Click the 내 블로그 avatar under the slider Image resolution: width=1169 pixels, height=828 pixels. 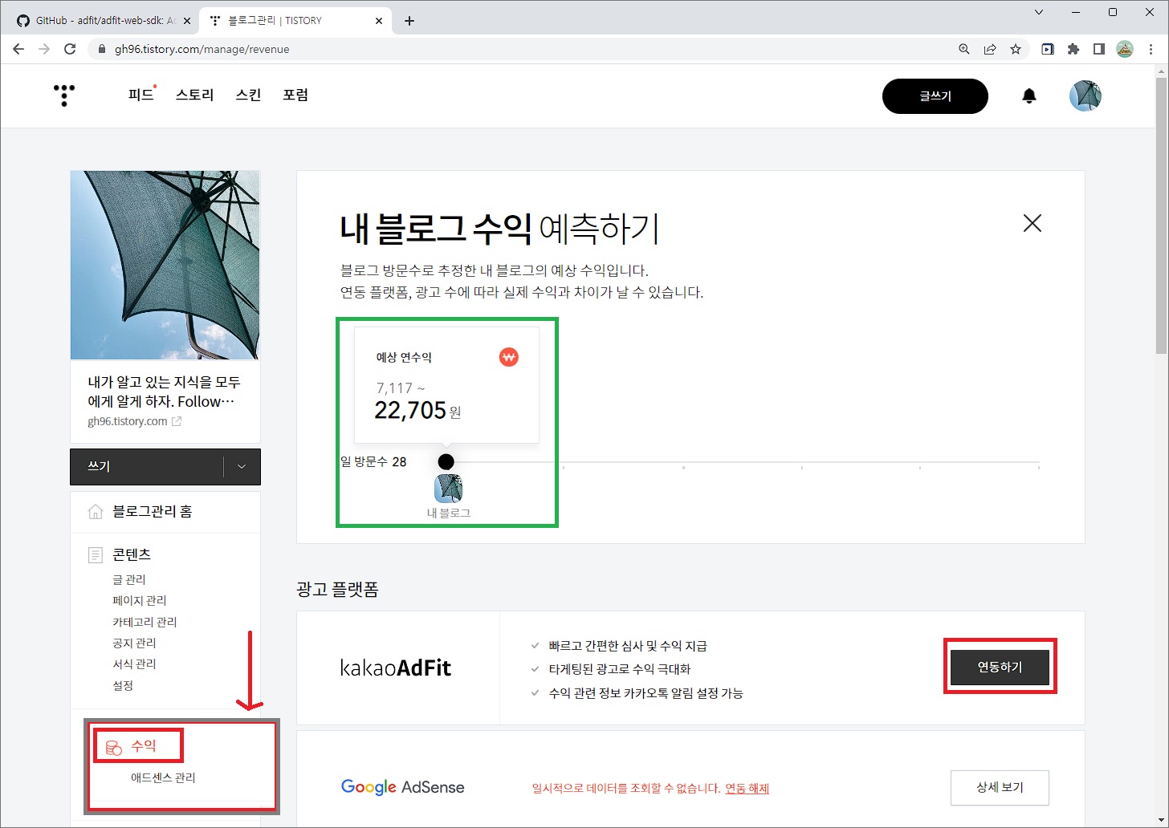point(448,488)
